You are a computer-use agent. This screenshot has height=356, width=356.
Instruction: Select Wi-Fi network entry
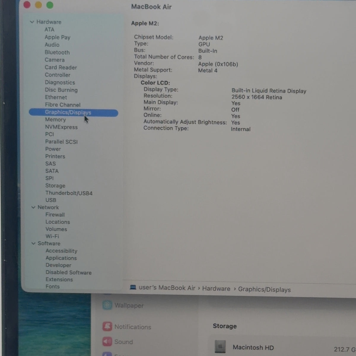tap(52, 236)
